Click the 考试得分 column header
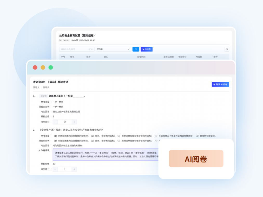This screenshot has height=197, width=263. (182, 57)
